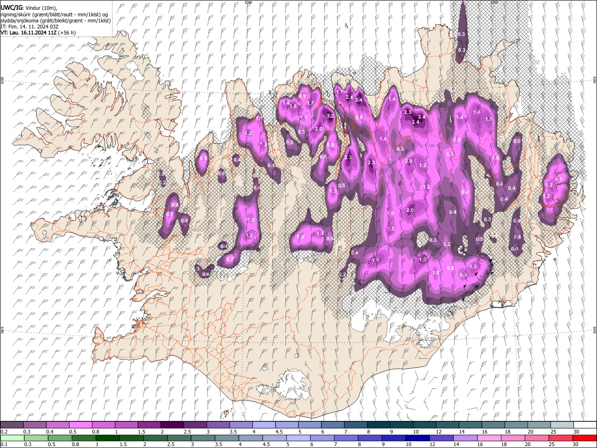Click the darkest purple 2–2.5 snowfall legend swatch
Image resolution: width=597 pixels, height=448 pixels.
(172, 425)
